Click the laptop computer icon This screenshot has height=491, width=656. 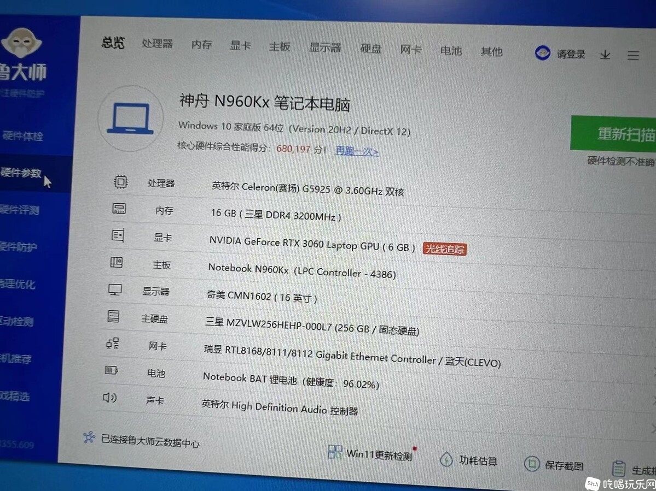click(130, 119)
